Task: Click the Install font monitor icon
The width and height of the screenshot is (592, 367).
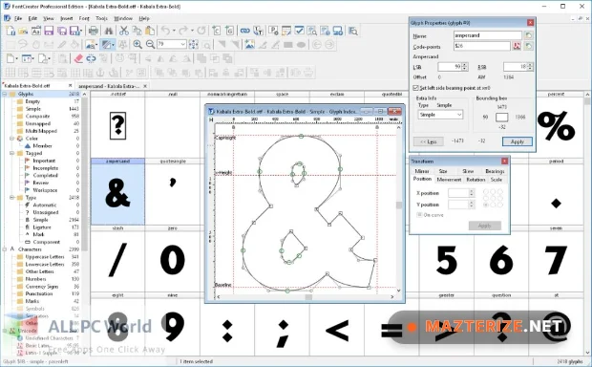Action: pyautogui.click(x=338, y=31)
